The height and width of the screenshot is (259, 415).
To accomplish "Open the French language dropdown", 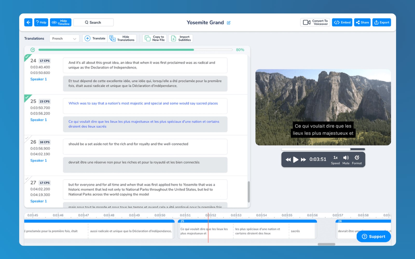I will click(x=64, y=39).
